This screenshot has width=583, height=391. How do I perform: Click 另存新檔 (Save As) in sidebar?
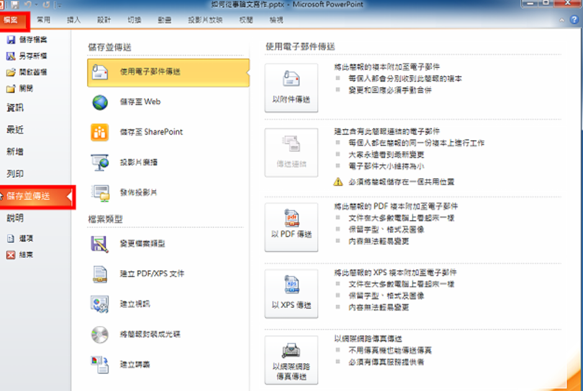pos(27,56)
